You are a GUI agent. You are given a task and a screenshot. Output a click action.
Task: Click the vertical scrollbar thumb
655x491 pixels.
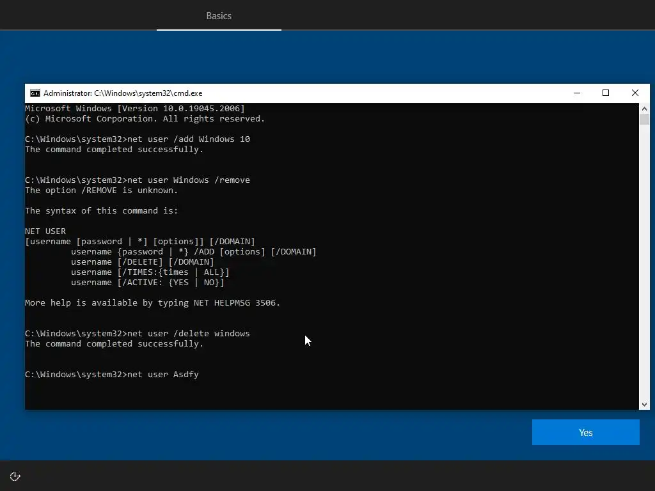tap(644, 119)
